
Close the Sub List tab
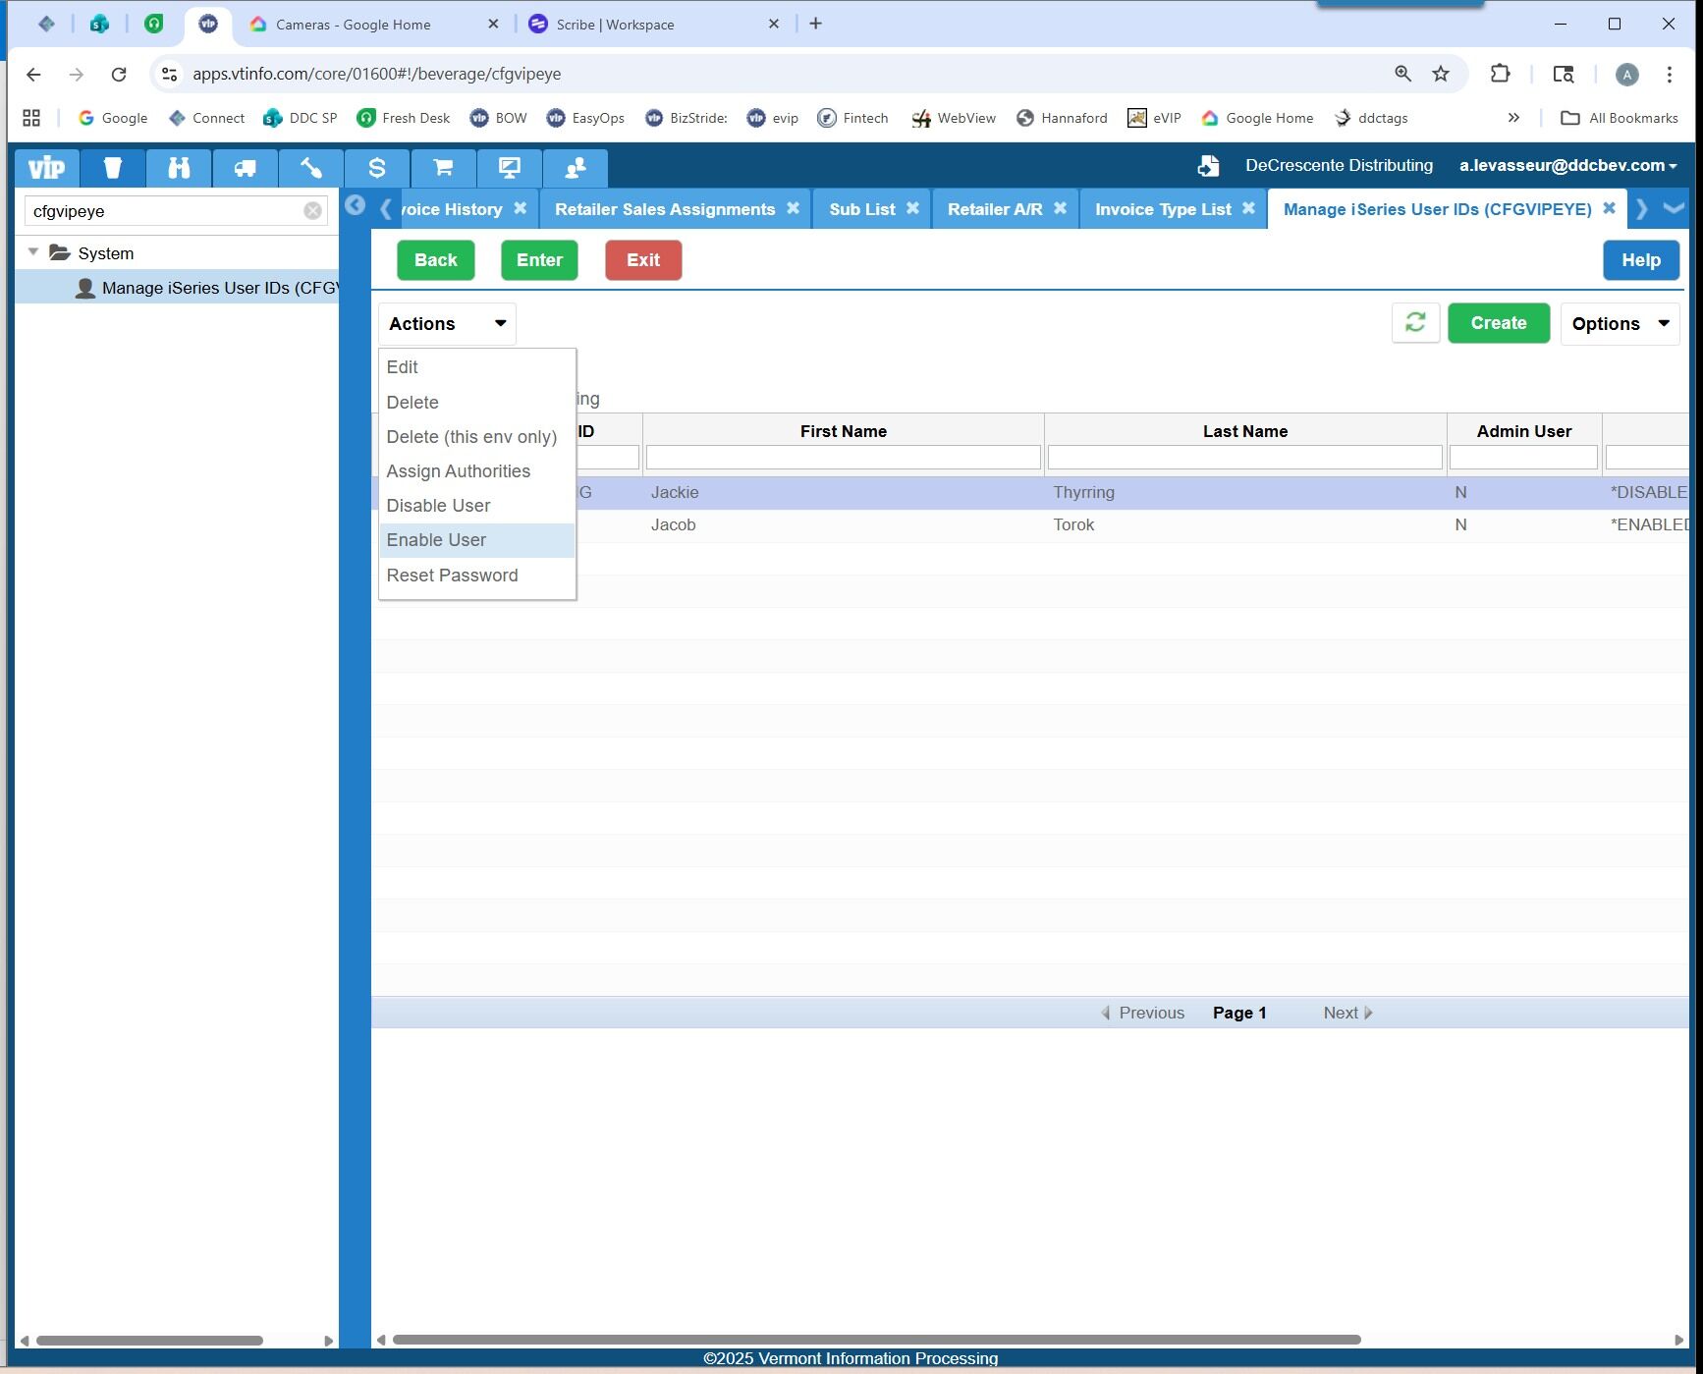pos(913,208)
